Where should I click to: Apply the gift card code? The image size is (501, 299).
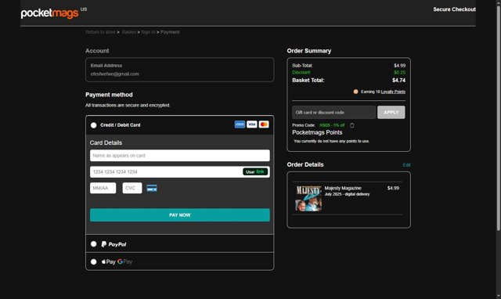point(391,113)
